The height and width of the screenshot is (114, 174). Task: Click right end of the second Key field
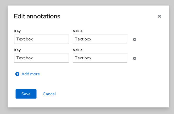pos(65,58)
